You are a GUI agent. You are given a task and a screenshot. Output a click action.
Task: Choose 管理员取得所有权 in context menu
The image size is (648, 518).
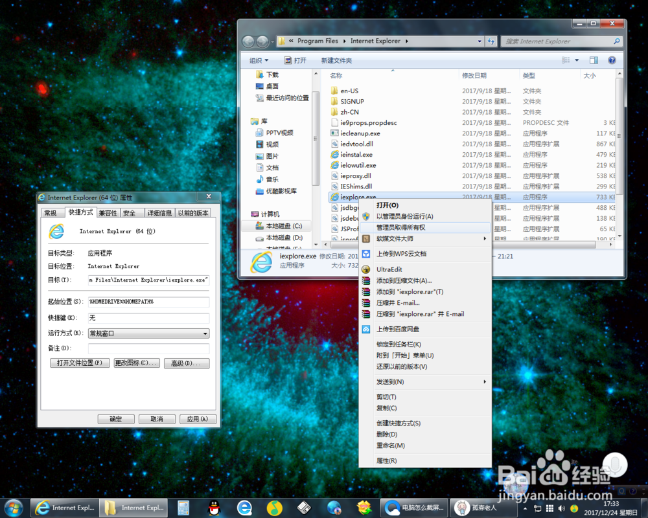[426, 228]
